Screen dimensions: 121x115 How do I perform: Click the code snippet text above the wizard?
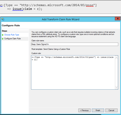tap(48, 7)
